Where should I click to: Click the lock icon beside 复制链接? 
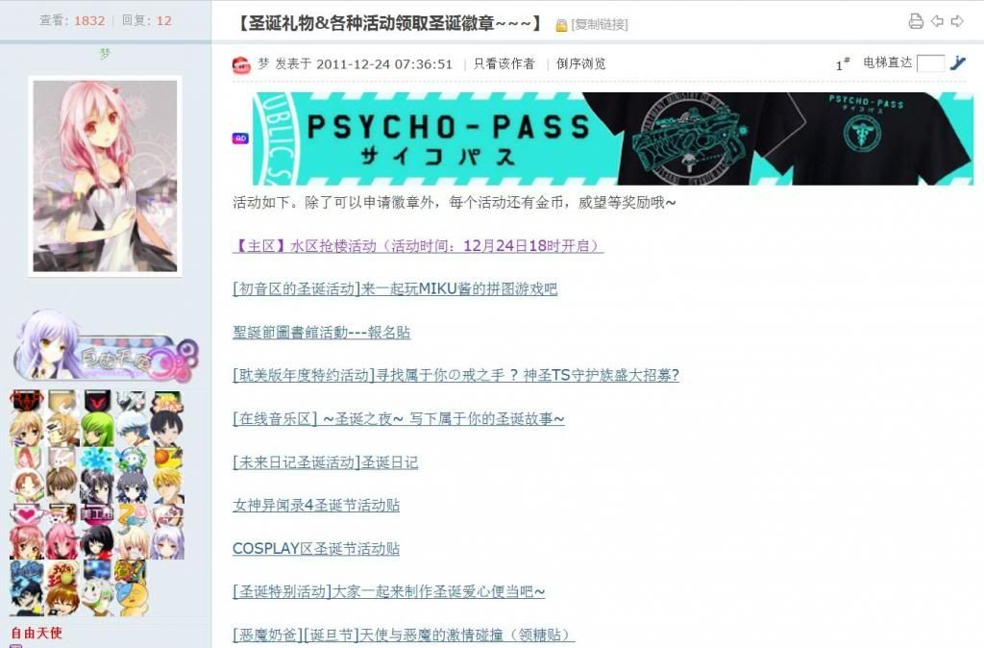pos(561,25)
